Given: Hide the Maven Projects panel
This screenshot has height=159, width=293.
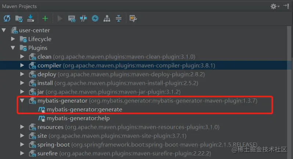Looking at the screenshot, I should click(x=286, y=6).
